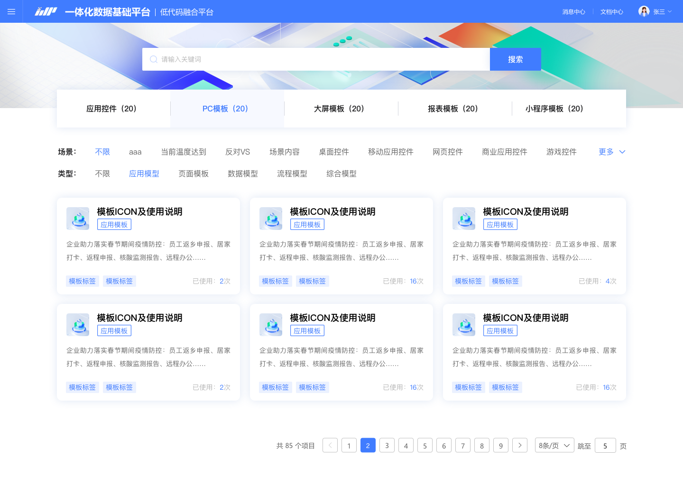Select 数据模型 under the 类型 filter
Screen dimensions: 683x485
point(242,174)
